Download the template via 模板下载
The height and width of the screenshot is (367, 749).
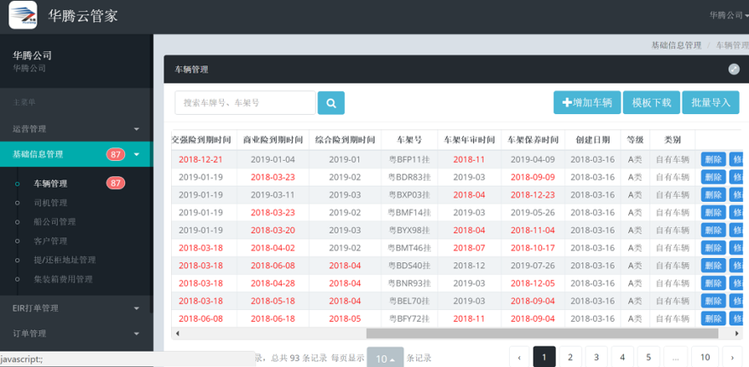pyautogui.click(x=651, y=103)
